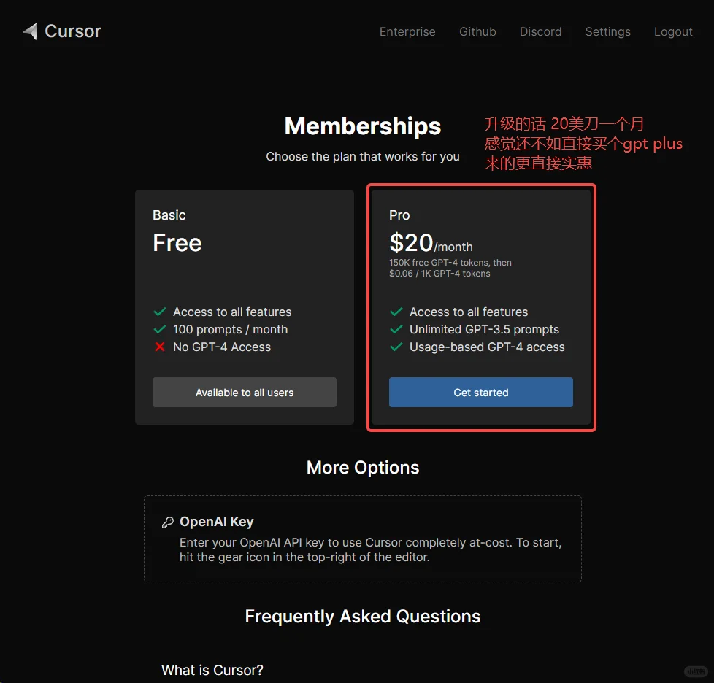
Task: Go to the Discord link in header
Action: pyautogui.click(x=540, y=32)
